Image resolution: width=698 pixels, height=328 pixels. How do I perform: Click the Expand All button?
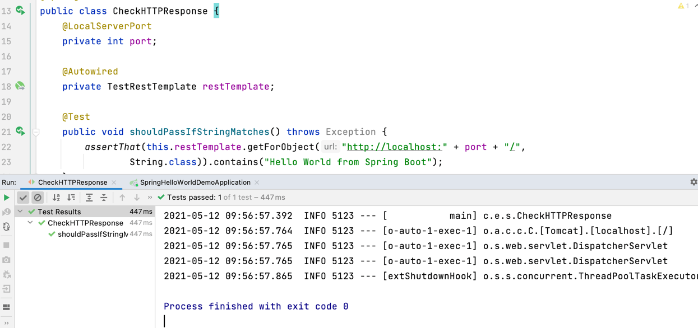[90, 197]
